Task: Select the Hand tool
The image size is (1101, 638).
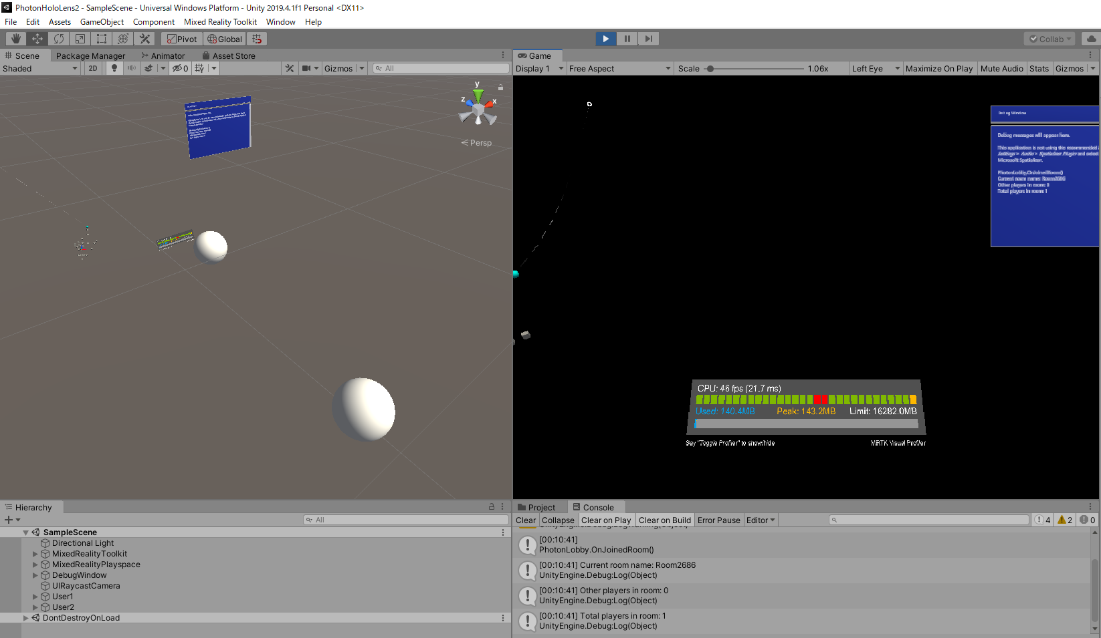Action: 16,39
